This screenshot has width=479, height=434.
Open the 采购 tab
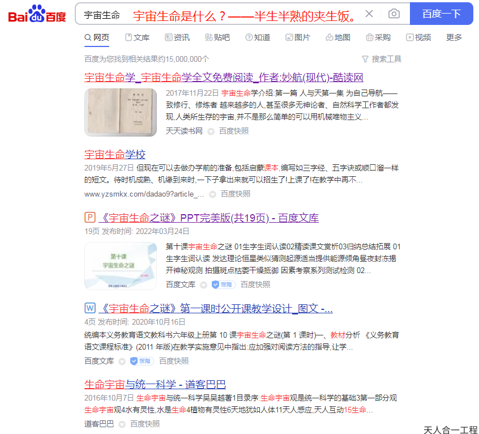coord(378,37)
